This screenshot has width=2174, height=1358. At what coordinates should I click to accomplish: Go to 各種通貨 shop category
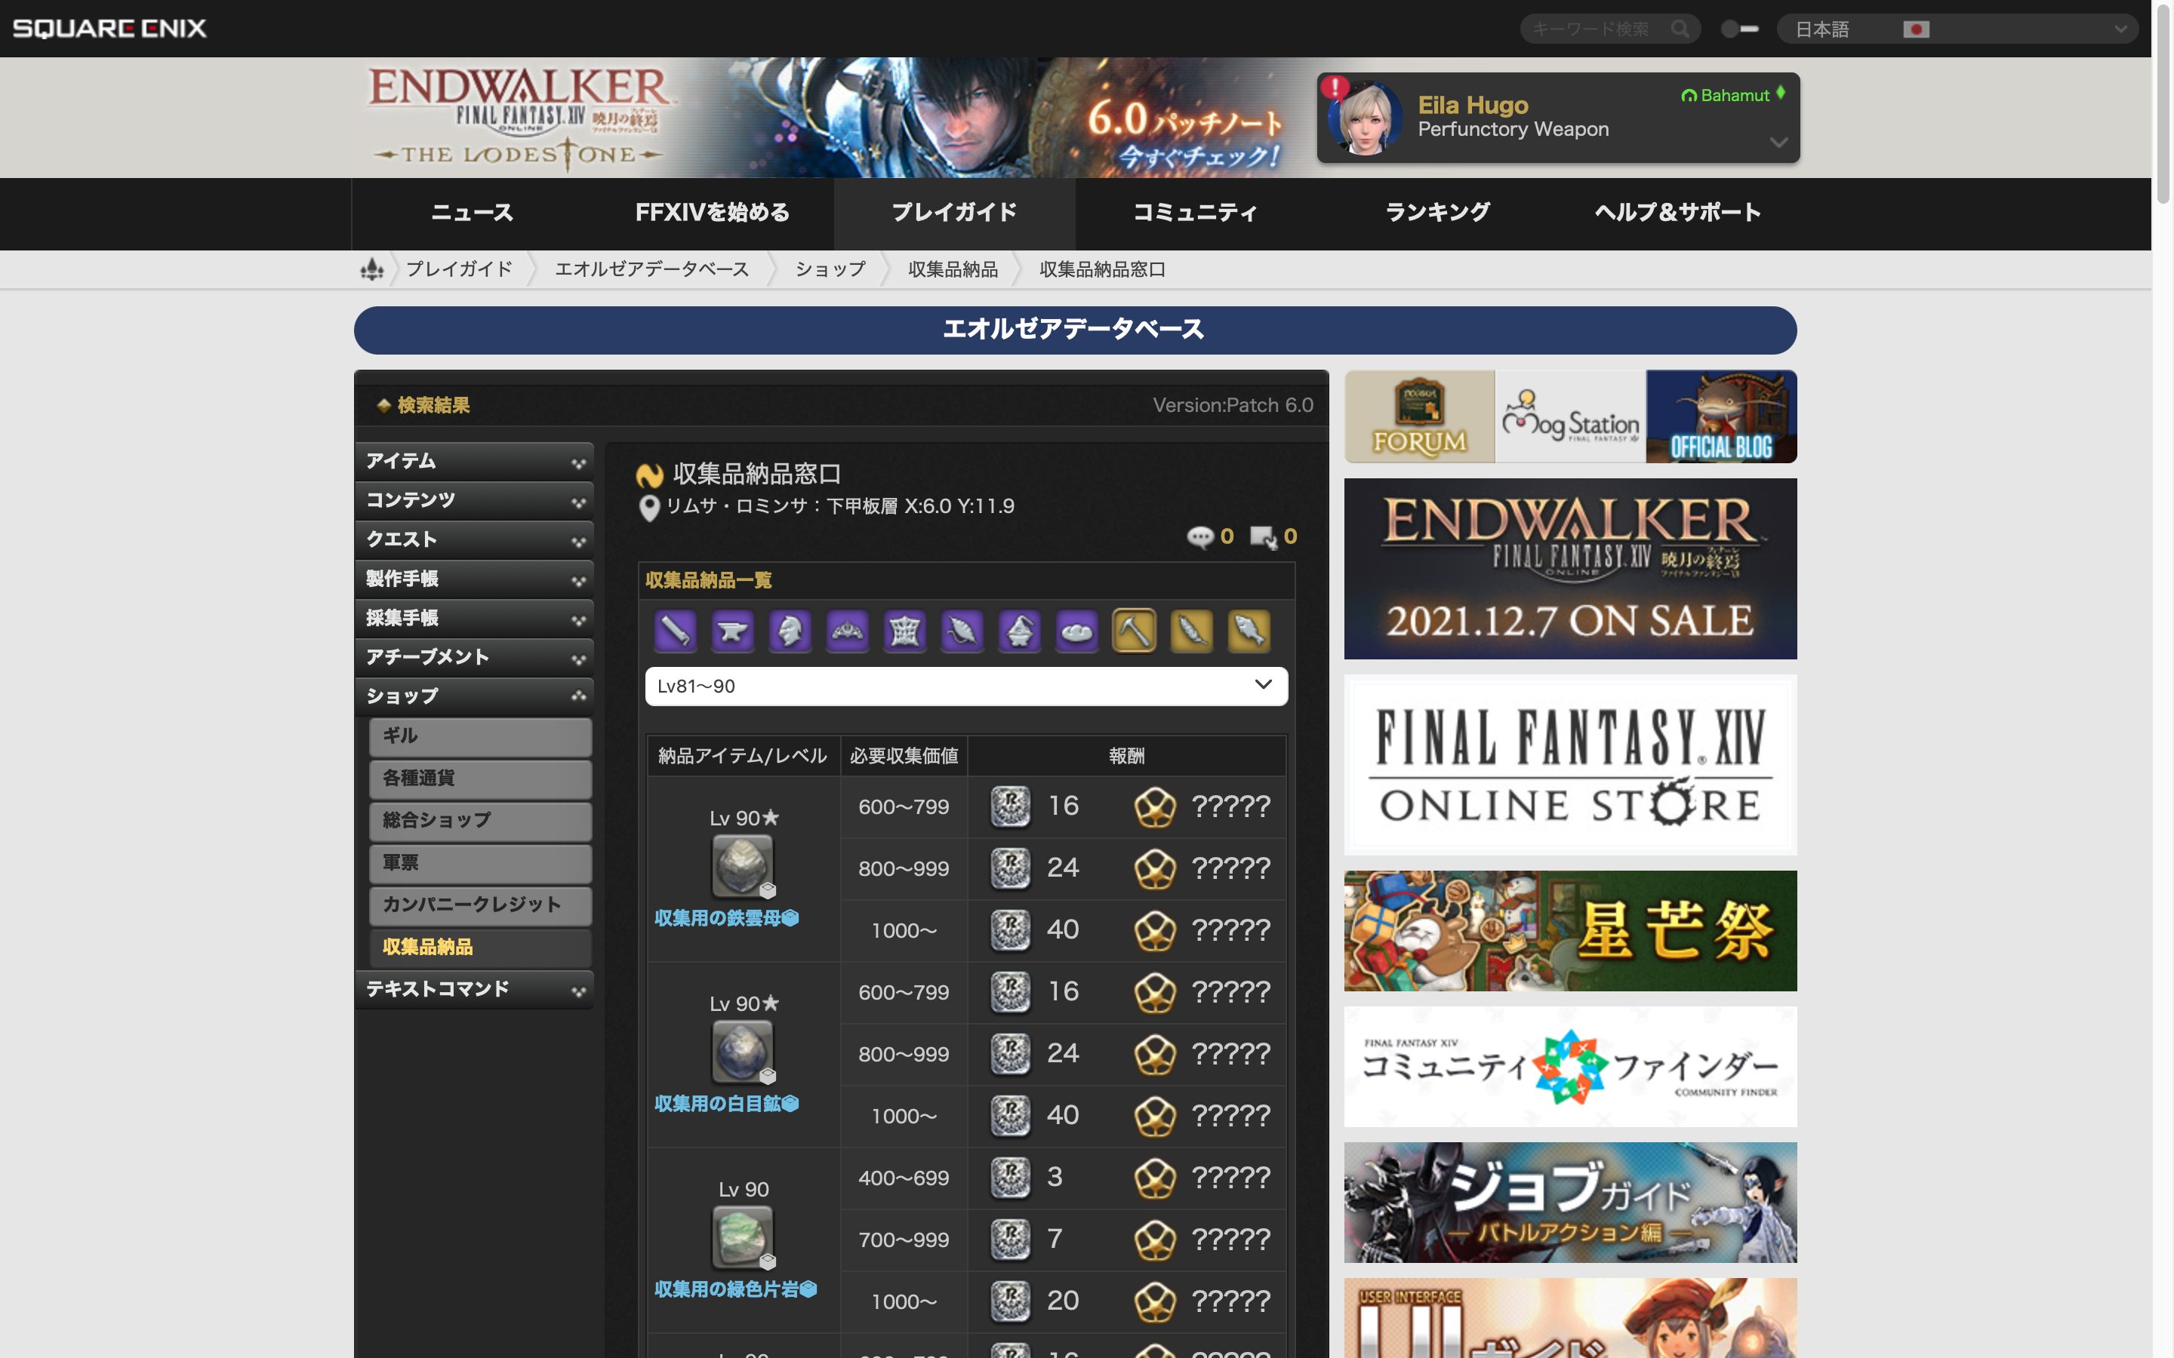(x=480, y=779)
